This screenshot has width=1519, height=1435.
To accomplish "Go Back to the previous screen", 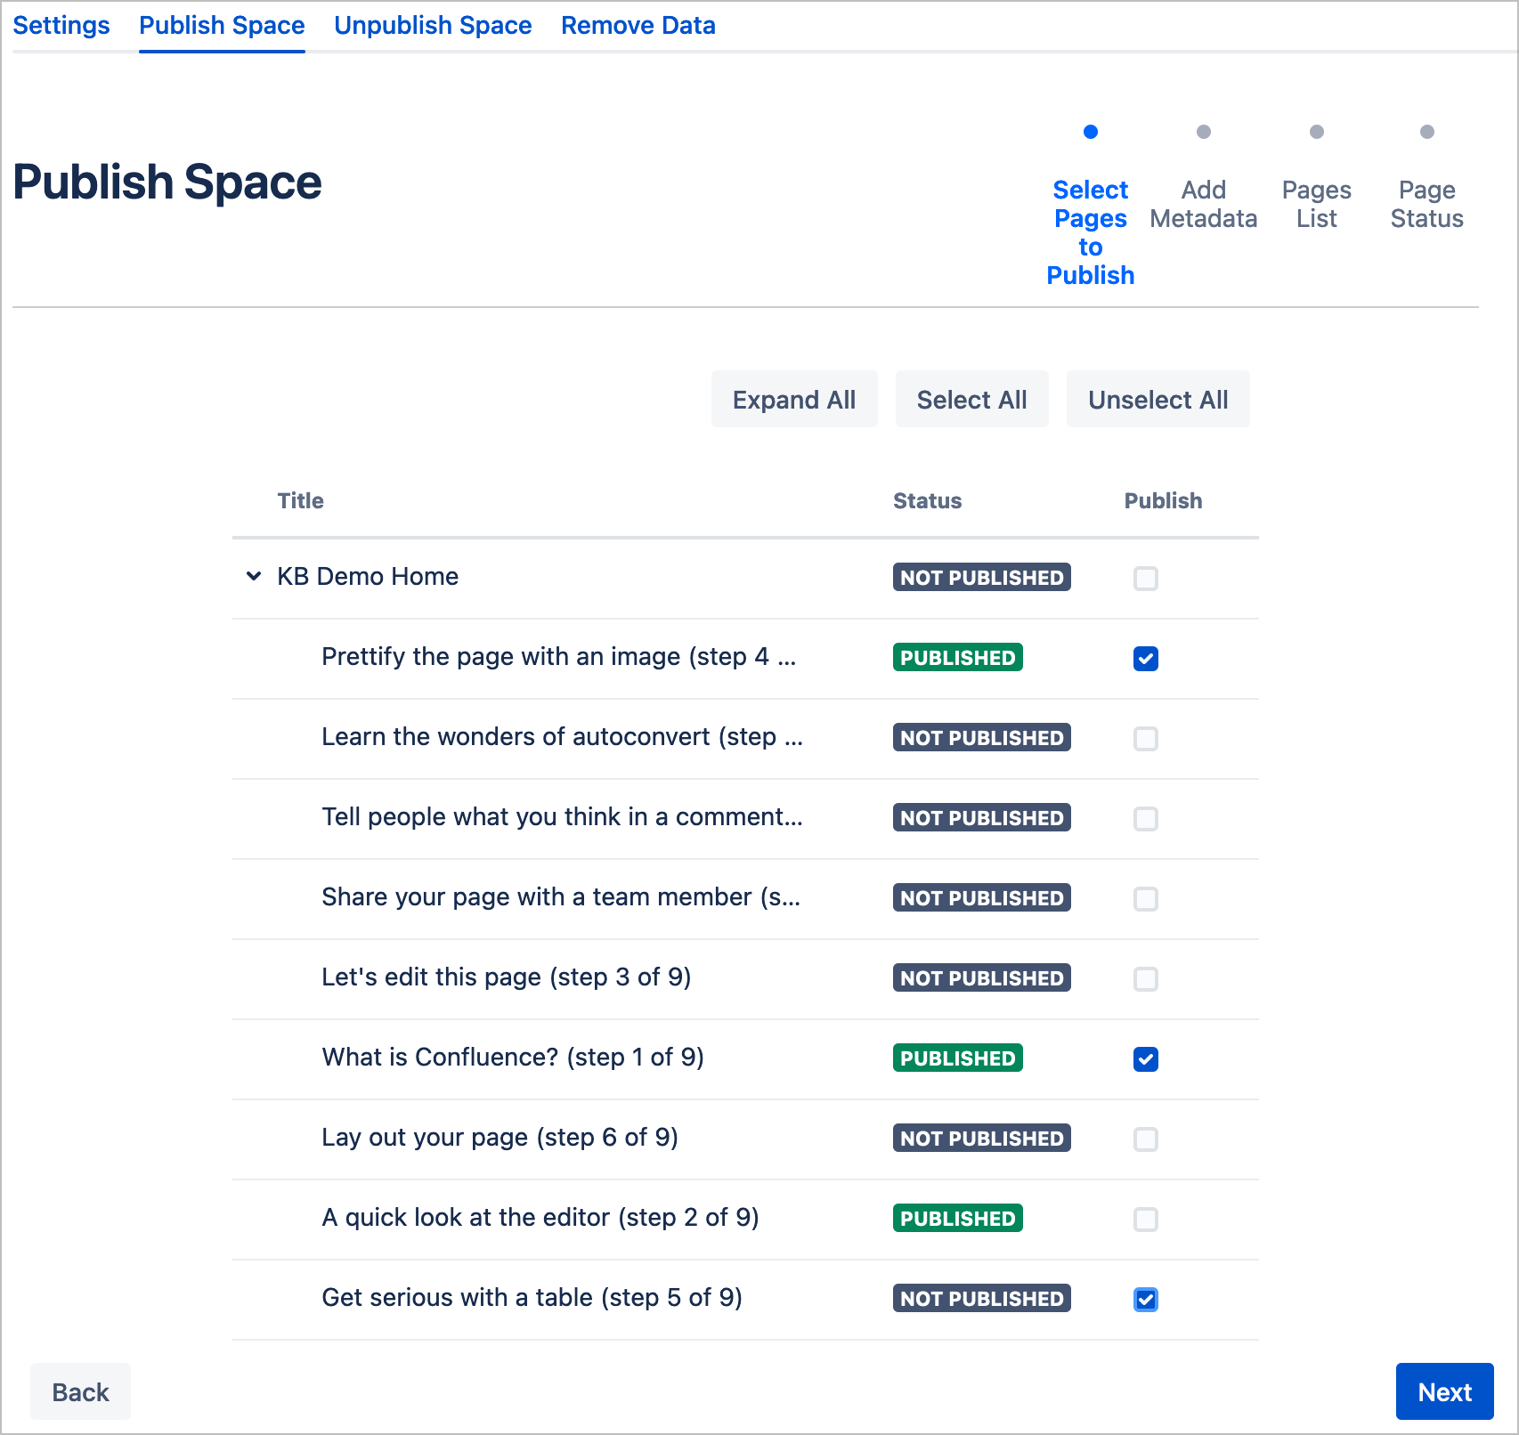I will [80, 1391].
